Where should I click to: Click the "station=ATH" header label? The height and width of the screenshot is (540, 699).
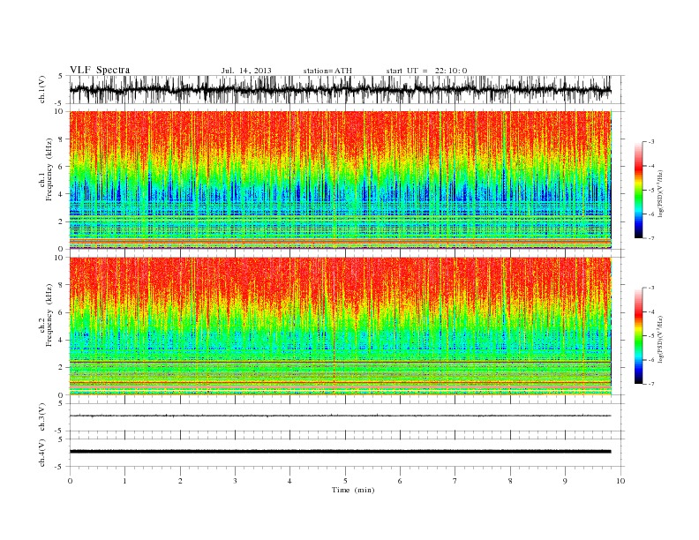[x=327, y=71]
